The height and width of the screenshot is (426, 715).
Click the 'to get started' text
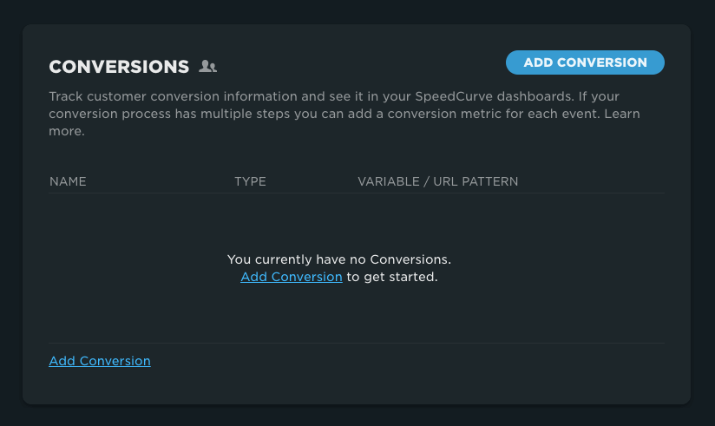(392, 277)
